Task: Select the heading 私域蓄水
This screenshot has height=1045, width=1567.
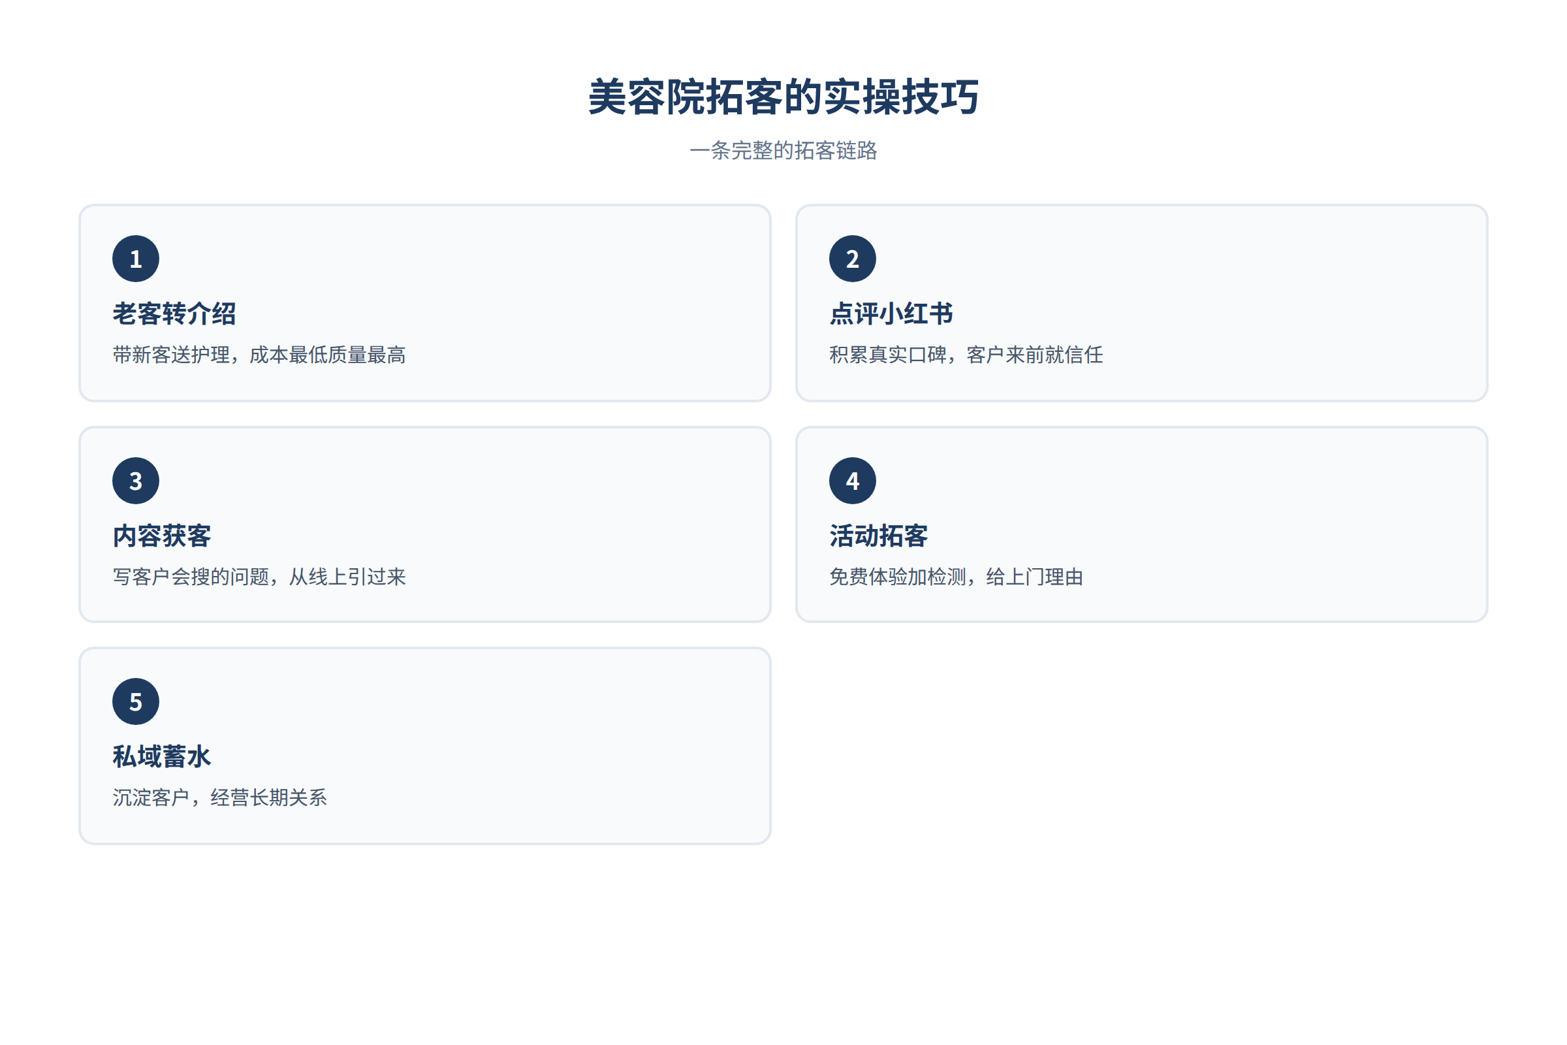Action: tap(162, 756)
